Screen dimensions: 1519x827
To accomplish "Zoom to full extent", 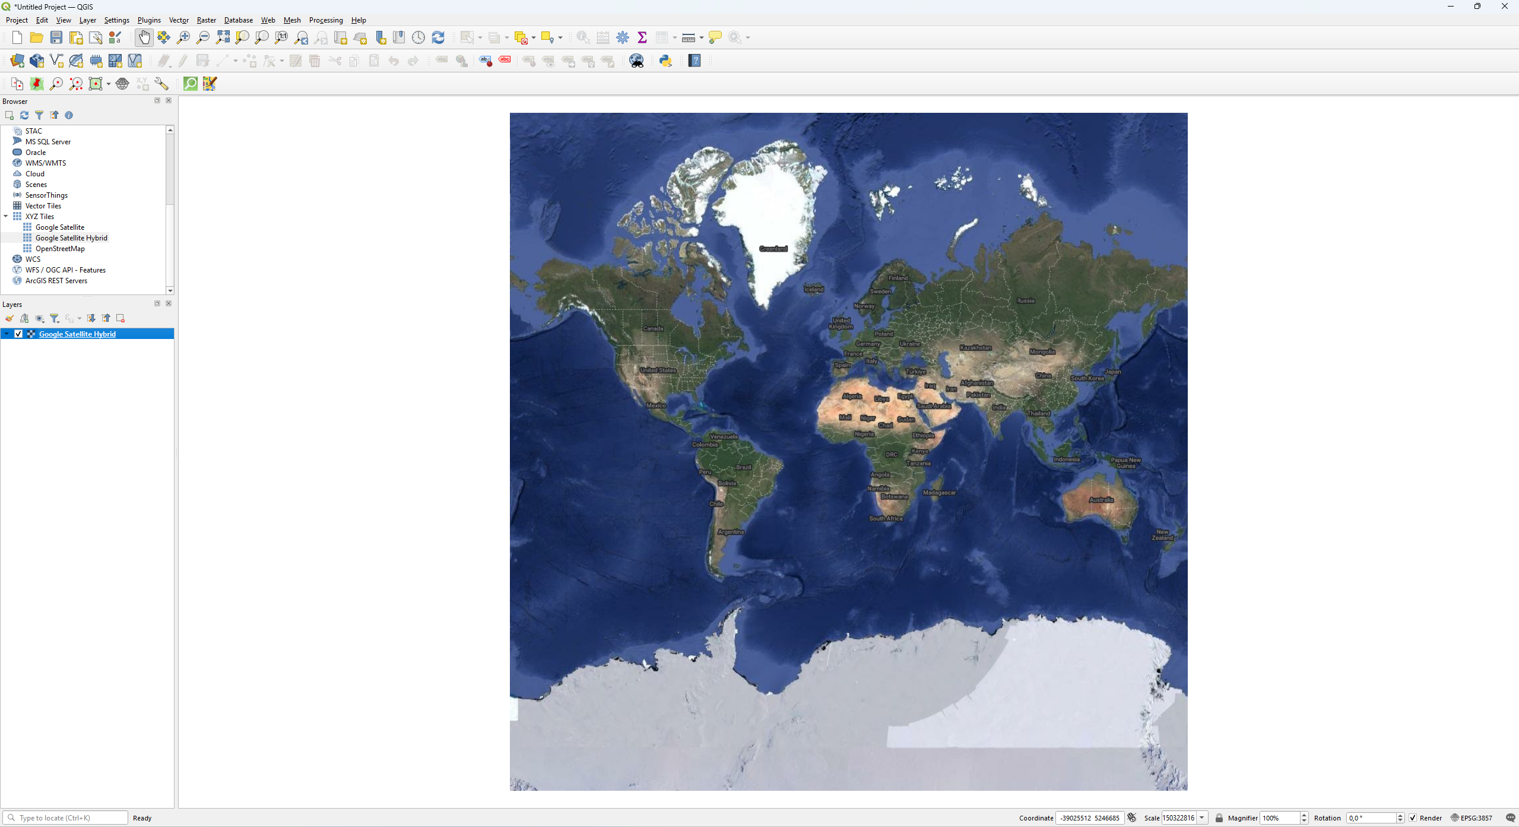I will pos(223,37).
